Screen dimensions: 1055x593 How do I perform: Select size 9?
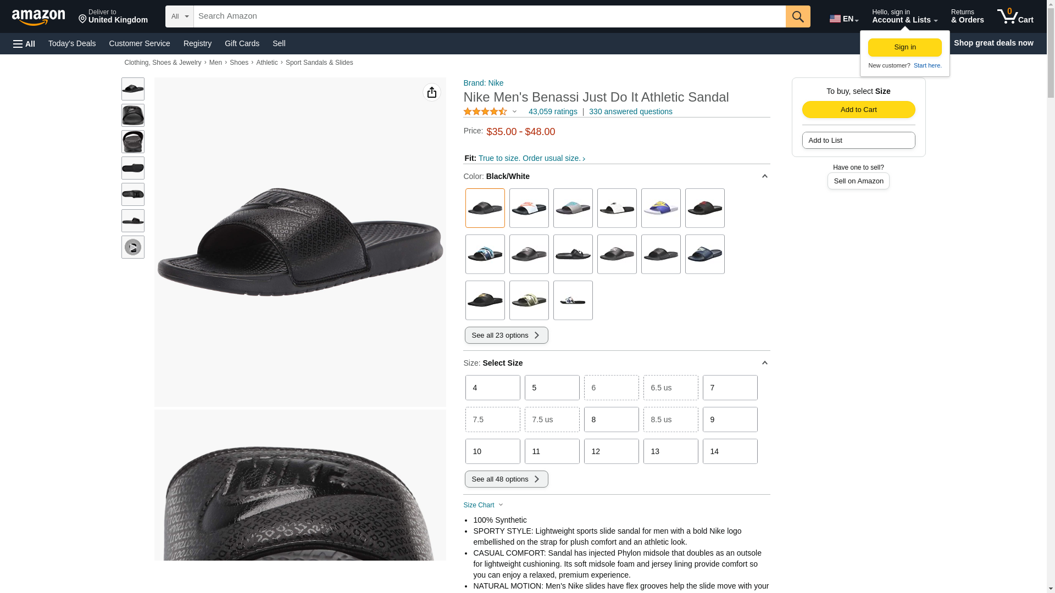[x=730, y=419]
